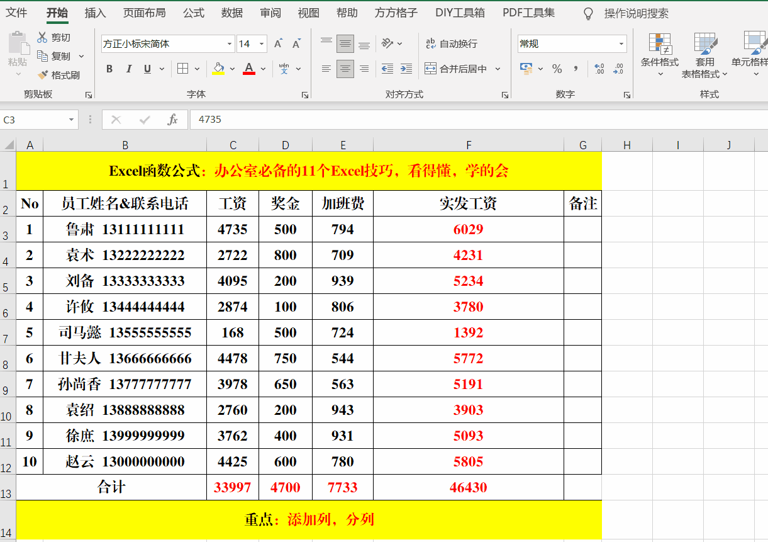Screen dimensions: 768x542
Task: Select cell with 46430 total
Action: (469, 487)
